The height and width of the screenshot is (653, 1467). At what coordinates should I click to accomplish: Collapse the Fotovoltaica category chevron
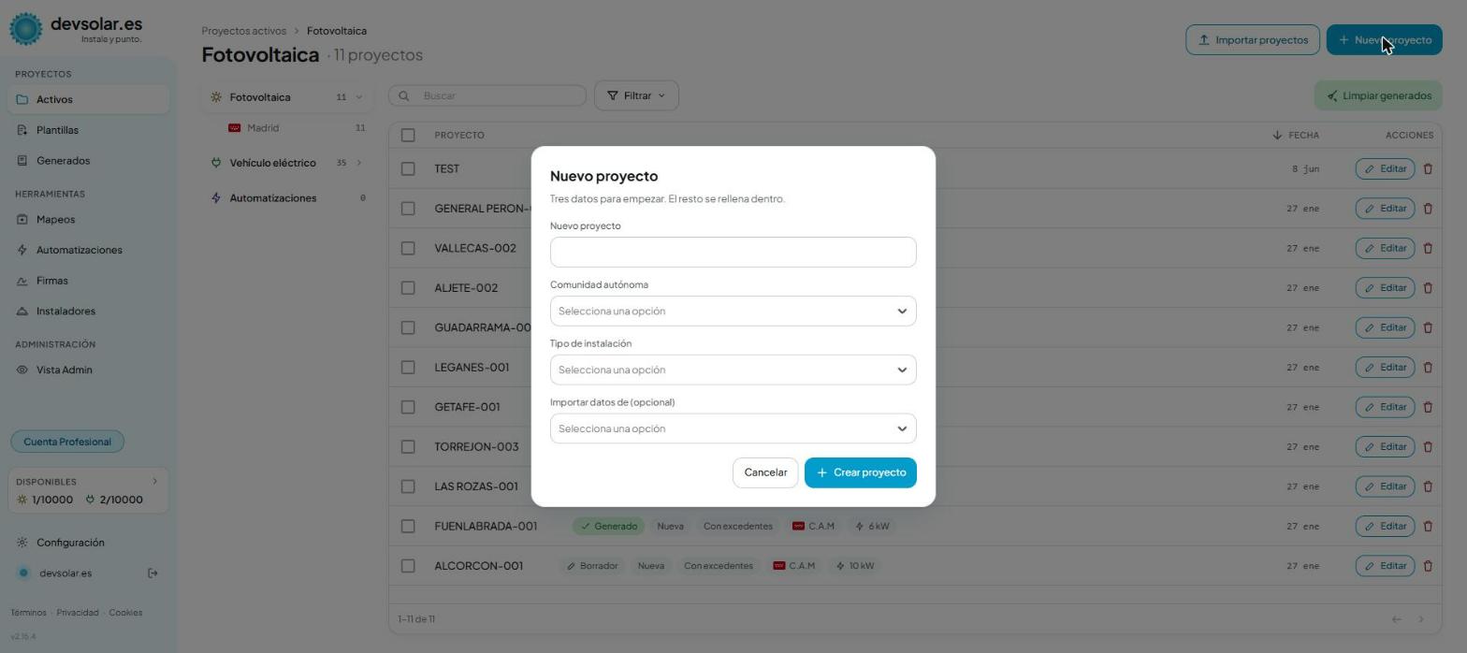click(359, 97)
